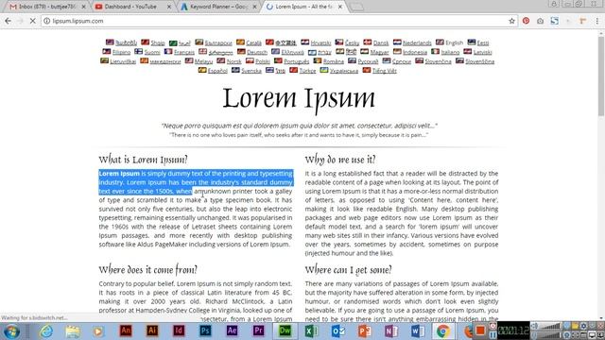
Task: Close the Gmail Inbox tab
Action: [83, 7]
